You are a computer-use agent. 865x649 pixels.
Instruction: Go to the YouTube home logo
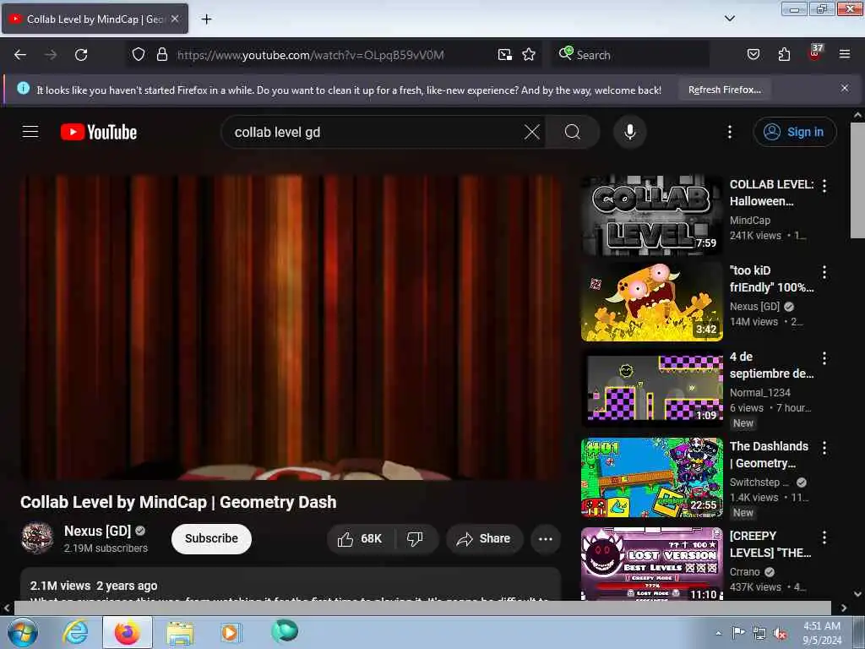99,132
